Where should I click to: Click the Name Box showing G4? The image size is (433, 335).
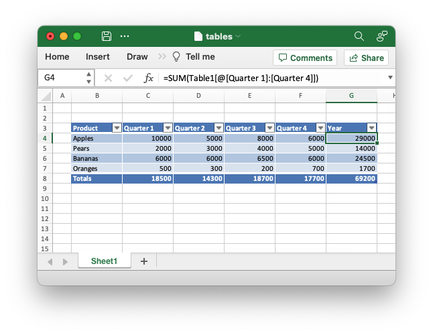click(60, 78)
